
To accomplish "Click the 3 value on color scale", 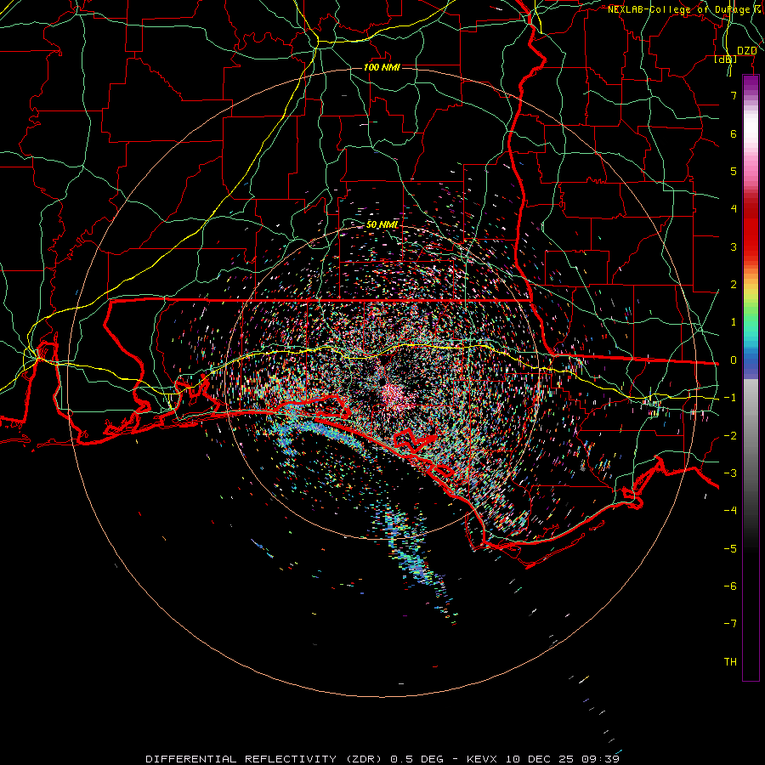I will pos(734,246).
